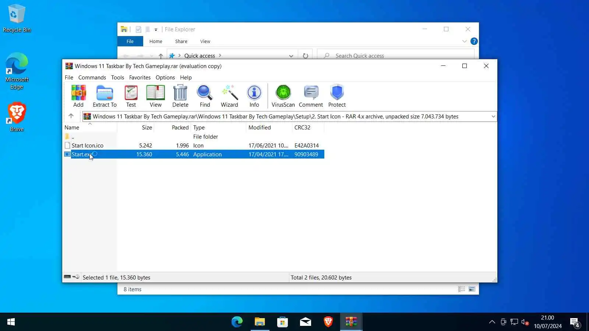
Task: Select the Start.exe application row
Action: [x=194, y=154]
